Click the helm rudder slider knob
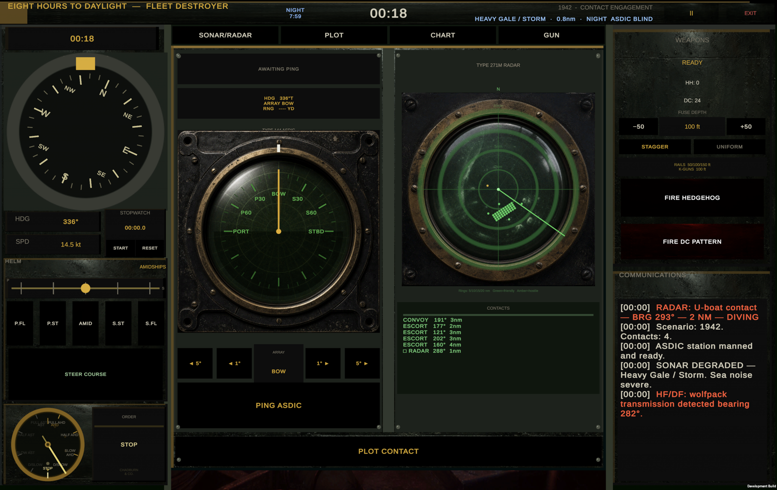This screenshot has width=777, height=490. pos(86,288)
